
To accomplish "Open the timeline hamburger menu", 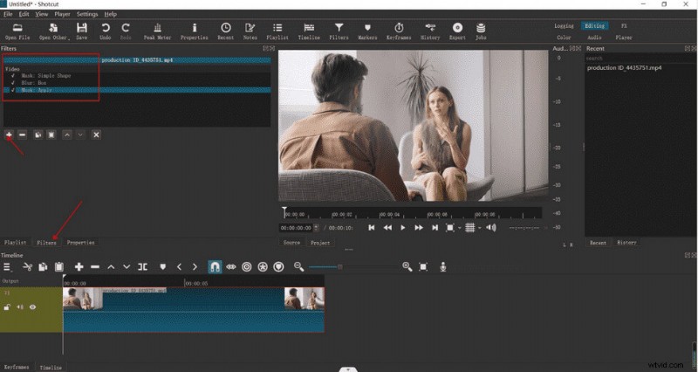I will [8, 267].
